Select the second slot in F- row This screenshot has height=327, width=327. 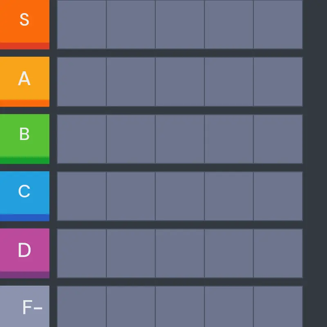coord(131,307)
